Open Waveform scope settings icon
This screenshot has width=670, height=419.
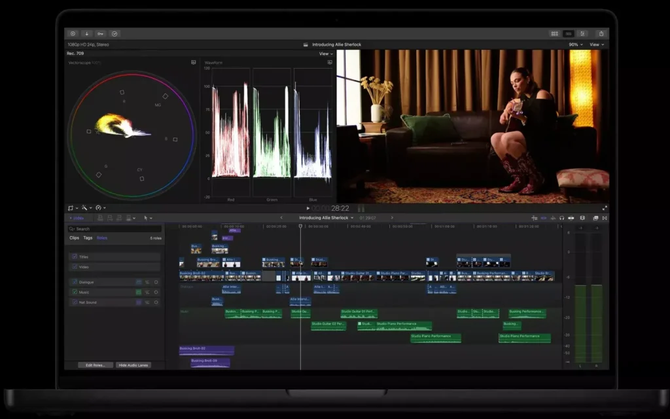coord(330,62)
